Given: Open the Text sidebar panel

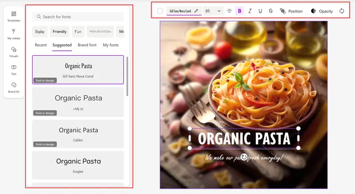Looking at the screenshot, I should click(x=13, y=70).
